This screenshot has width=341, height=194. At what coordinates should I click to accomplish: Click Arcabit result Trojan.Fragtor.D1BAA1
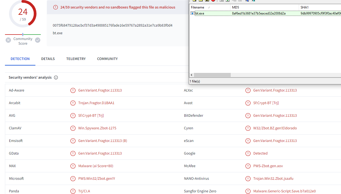click(96, 103)
